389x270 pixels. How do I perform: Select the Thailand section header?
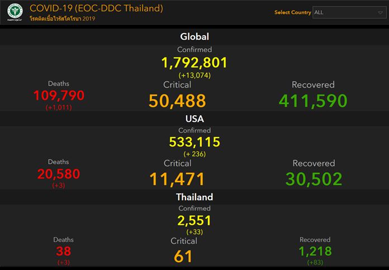[x=194, y=197]
